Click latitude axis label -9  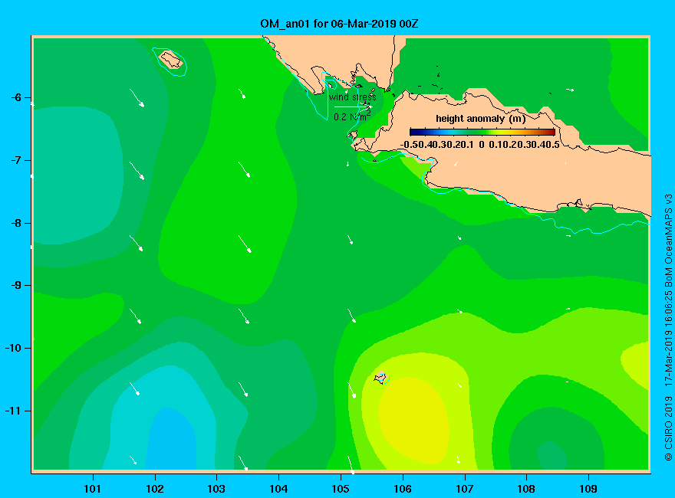click(x=16, y=286)
